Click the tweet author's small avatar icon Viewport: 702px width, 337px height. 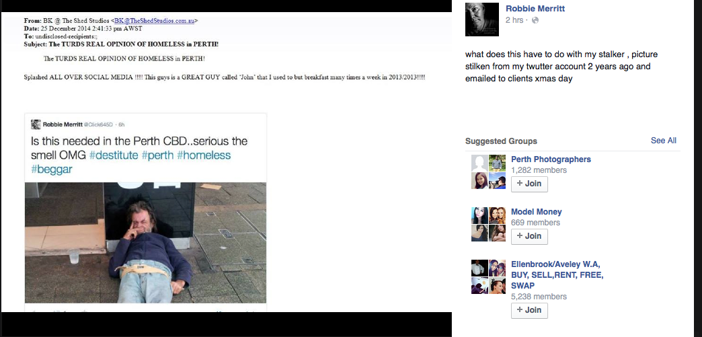pyautogui.click(x=36, y=124)
